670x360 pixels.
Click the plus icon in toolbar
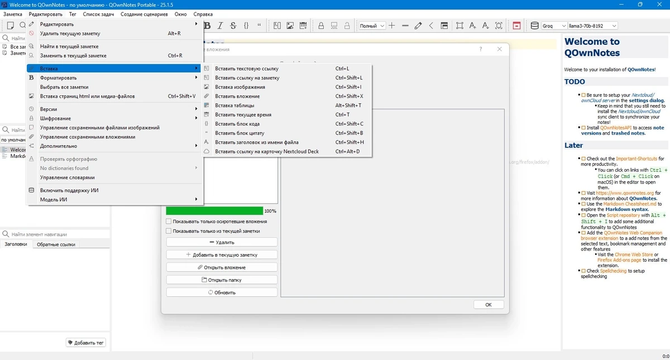[392, 26]
